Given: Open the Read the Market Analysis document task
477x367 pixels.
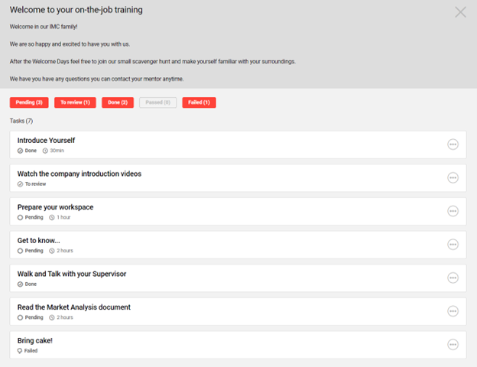Looking at the screenshot, I should tap(73, 307).
